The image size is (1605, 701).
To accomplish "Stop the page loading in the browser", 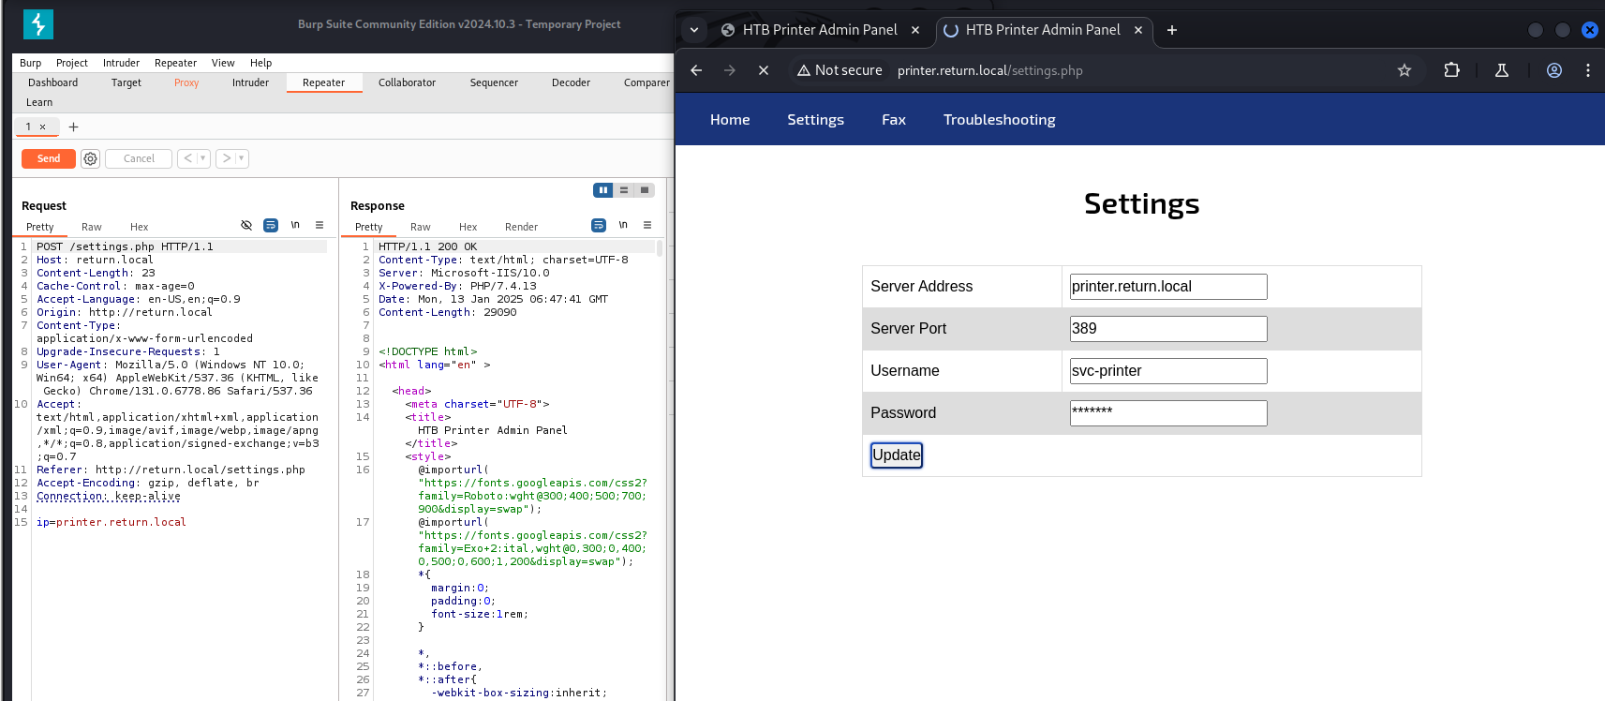I will click(x=764, y=70).
